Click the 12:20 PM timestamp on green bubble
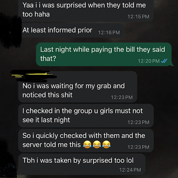 (x=149, y=61)
